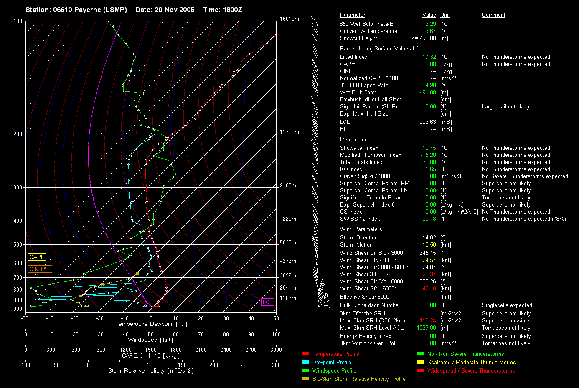Click the 850-600 Lapse Rate value 14.98

point(429,85)
